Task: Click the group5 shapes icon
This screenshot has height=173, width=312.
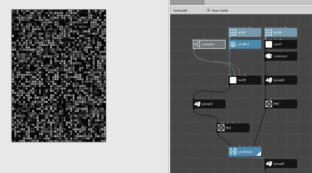Action: 269,164
